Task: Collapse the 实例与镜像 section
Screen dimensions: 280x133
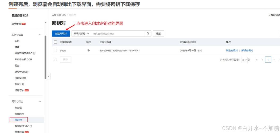Action: tap(40, 35)
